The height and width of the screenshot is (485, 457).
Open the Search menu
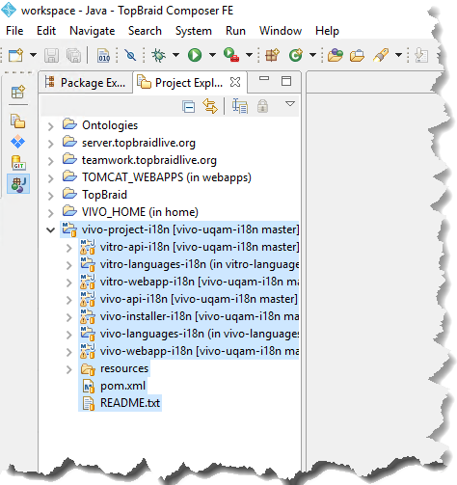coord(145,31)
